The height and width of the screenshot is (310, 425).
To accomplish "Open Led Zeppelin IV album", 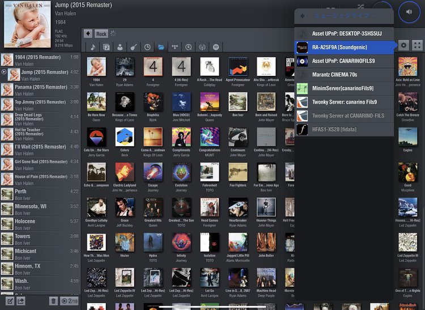I will tap(125, 277).
